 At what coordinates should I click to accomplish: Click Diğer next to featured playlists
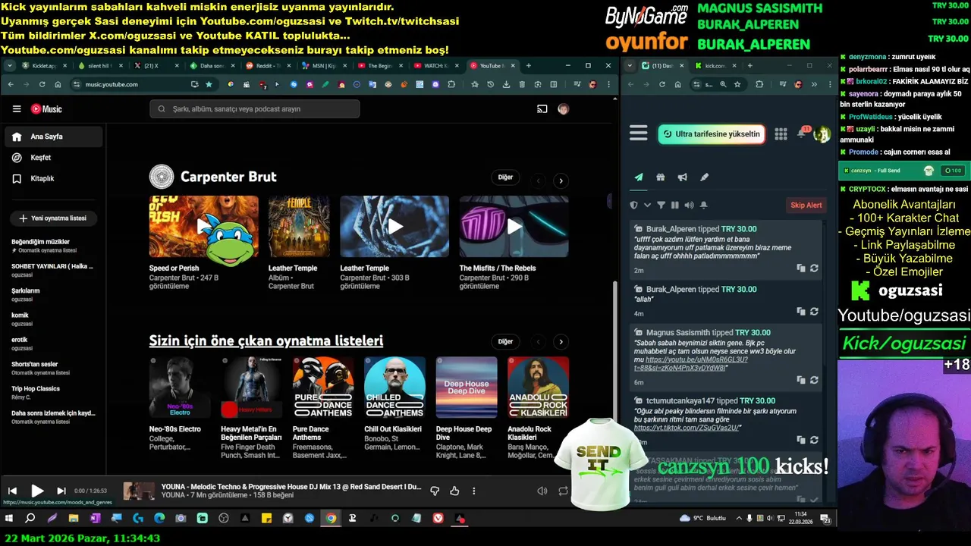coord(505,341)
